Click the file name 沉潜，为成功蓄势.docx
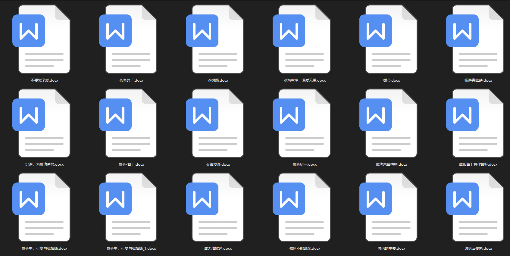 coord(44,164)
